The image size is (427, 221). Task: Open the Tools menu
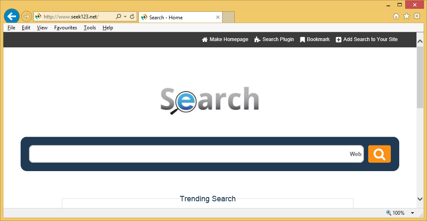(x=90, y=28)
